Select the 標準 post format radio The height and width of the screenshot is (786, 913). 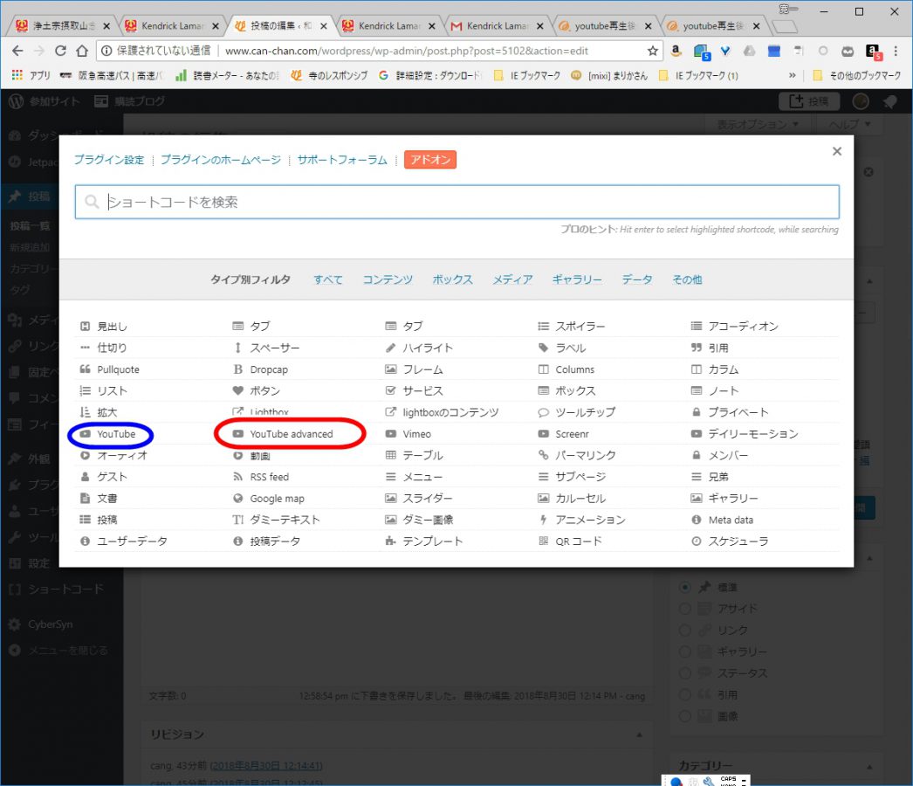click(x=685, y=587)
